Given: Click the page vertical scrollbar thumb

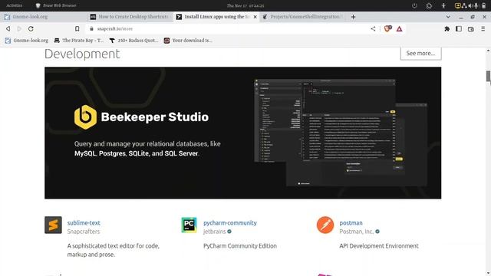Looking at the screenshot, I should (x=488, y=76).
